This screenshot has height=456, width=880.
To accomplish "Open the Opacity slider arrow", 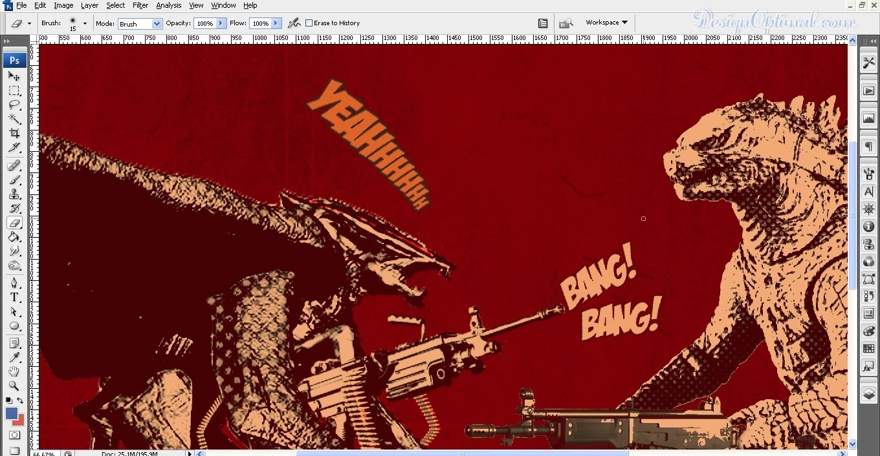I will [221, 23].
